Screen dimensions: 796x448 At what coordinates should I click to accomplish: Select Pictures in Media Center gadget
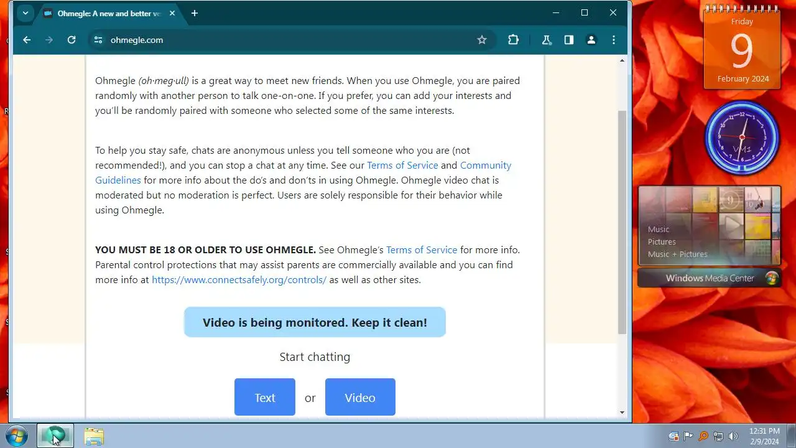[662, 241]
